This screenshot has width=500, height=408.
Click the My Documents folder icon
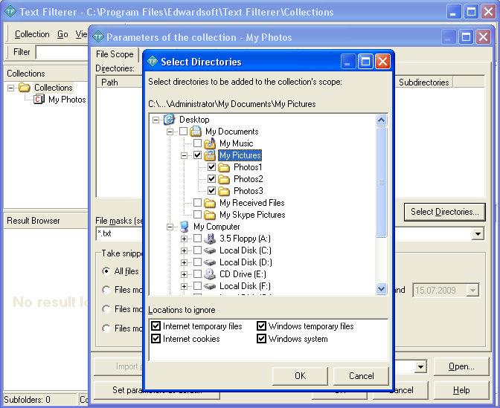point(196,132)
